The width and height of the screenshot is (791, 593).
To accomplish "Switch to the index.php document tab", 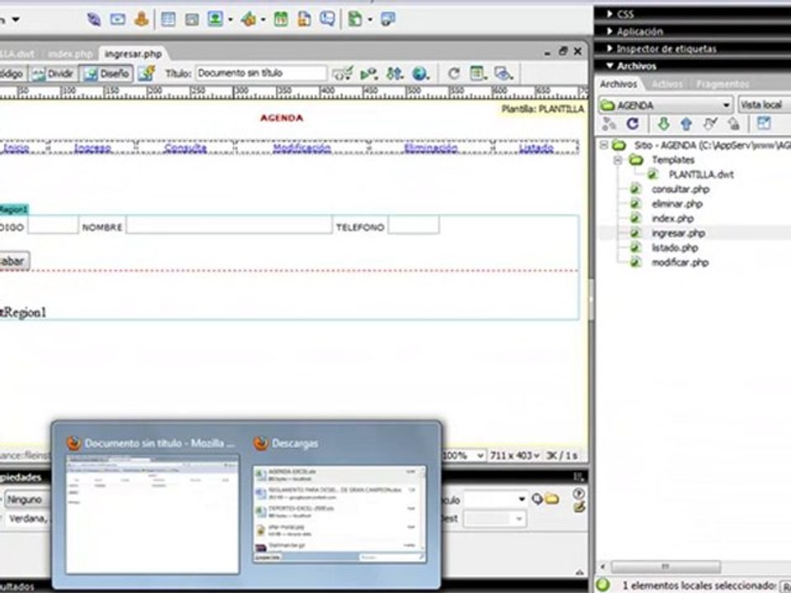I will click(x=70, y=54).
